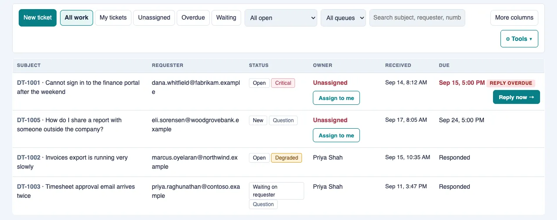Filter by Overdue tickets
Viewport: 557px width, 220px height.
193,18
